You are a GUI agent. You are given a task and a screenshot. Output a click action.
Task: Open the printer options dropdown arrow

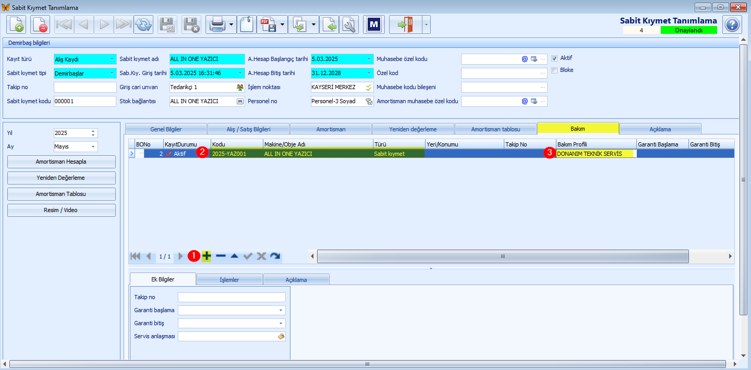click(231, 24)
